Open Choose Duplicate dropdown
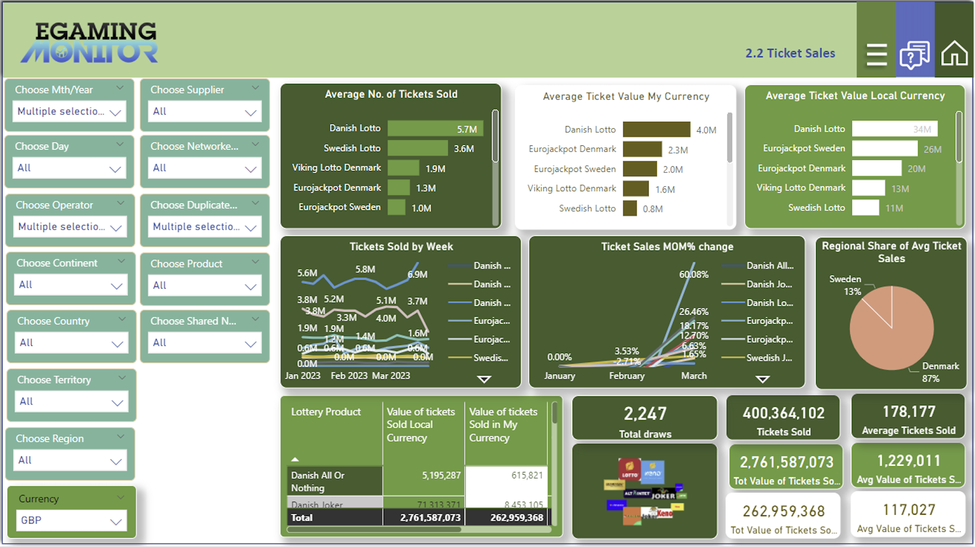Screen dimensions: 975x547 pyautogui.click(x=205, y=227)
